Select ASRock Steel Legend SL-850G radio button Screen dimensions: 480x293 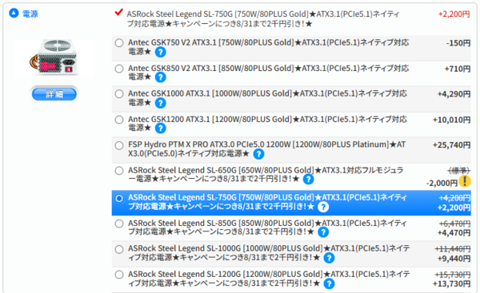(x=119, y=224)
